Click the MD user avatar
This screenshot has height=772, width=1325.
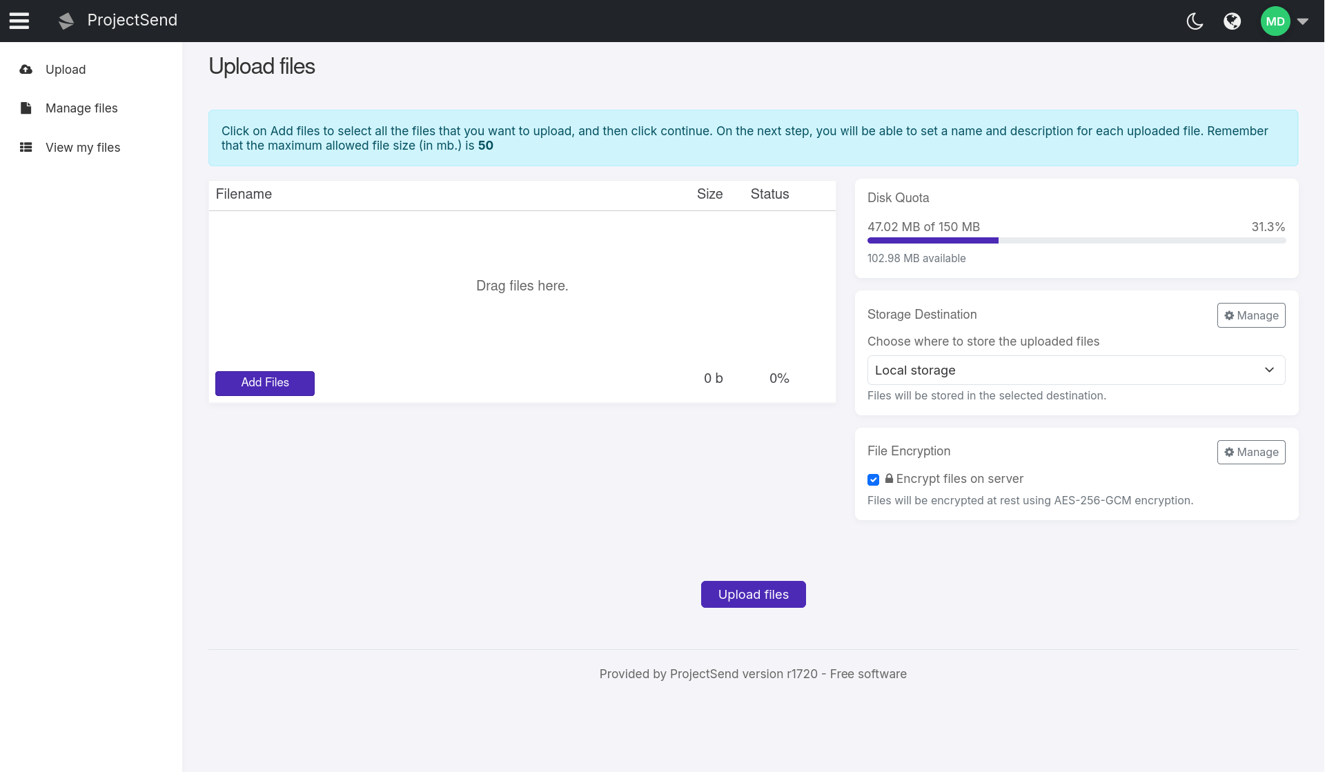(1274, 21)
